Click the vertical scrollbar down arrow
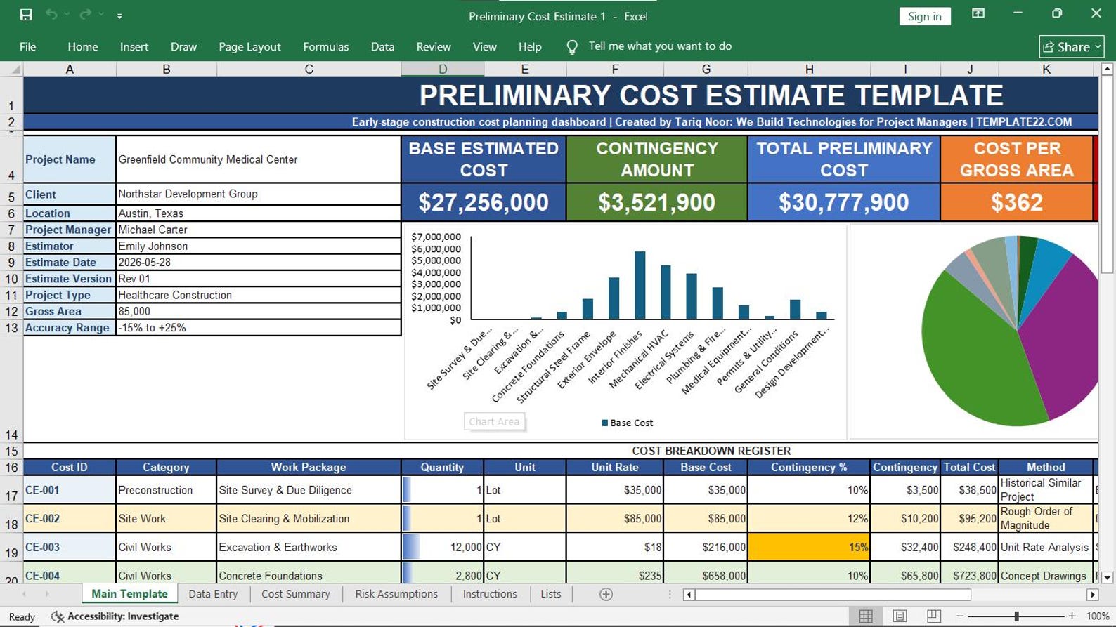1116x627 pixels. point(1107,577)
